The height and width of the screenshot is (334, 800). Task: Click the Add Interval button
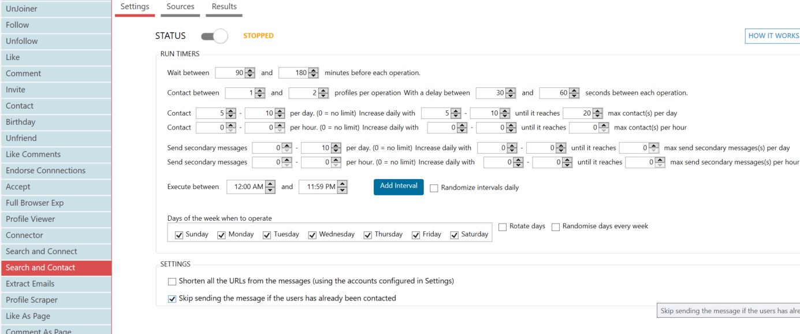(399, 187)
